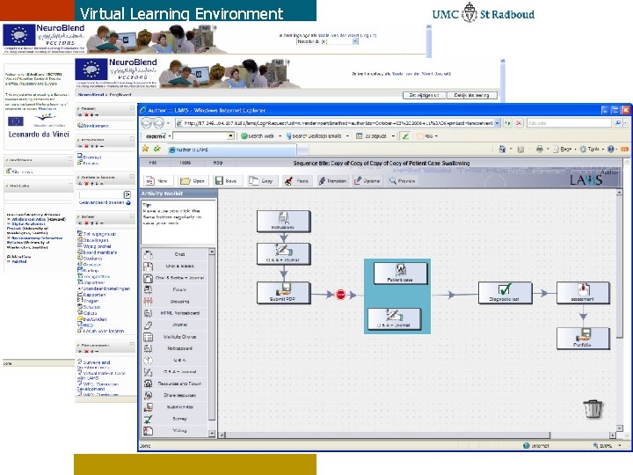
Task: Open the Nederlands language dropdown
Action: [x=355, y=41]
